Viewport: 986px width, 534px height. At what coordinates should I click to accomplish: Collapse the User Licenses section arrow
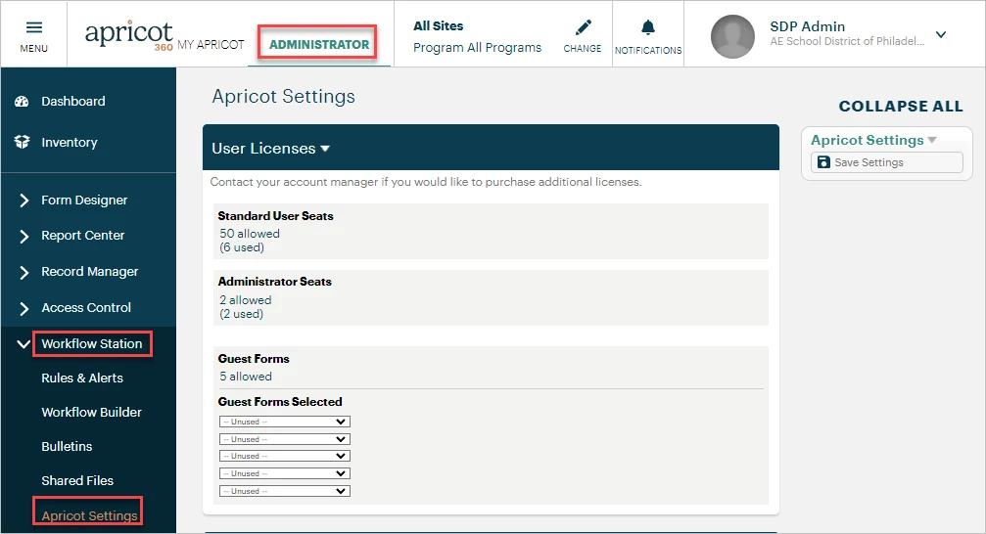[325, 149]
